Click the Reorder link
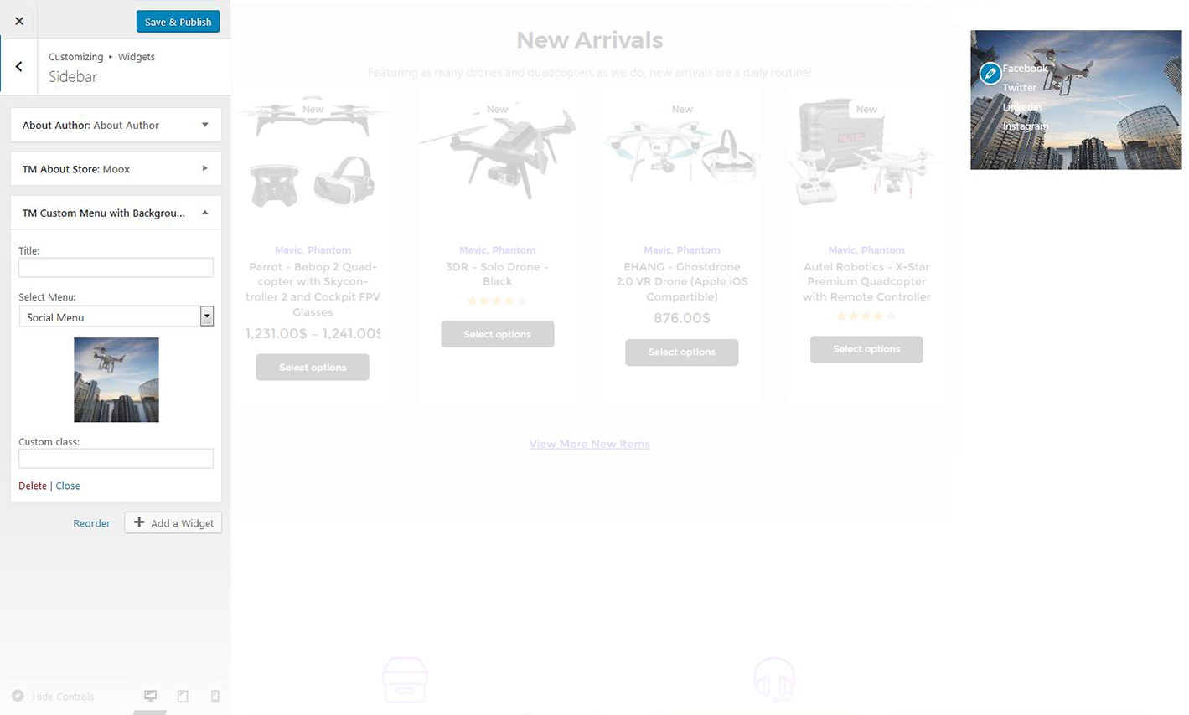This screenshot has width=1189, height=715. 91,523
